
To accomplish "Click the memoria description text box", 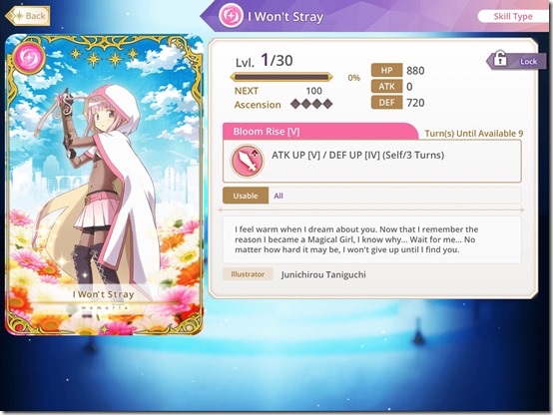I will [x=372, y=239].
